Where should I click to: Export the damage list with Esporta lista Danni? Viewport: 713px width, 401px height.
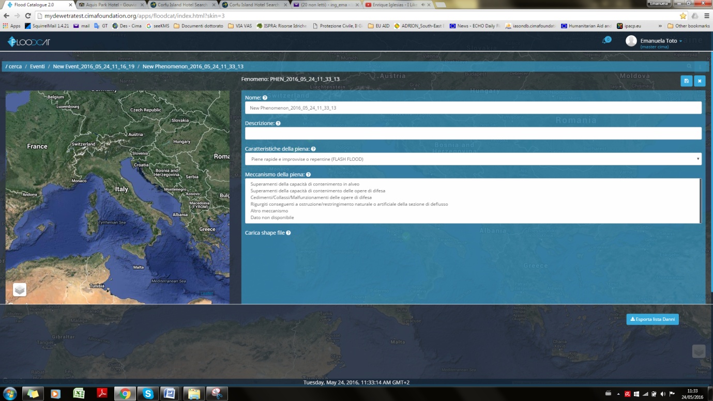pyautogui.click(x=653, y=319)
